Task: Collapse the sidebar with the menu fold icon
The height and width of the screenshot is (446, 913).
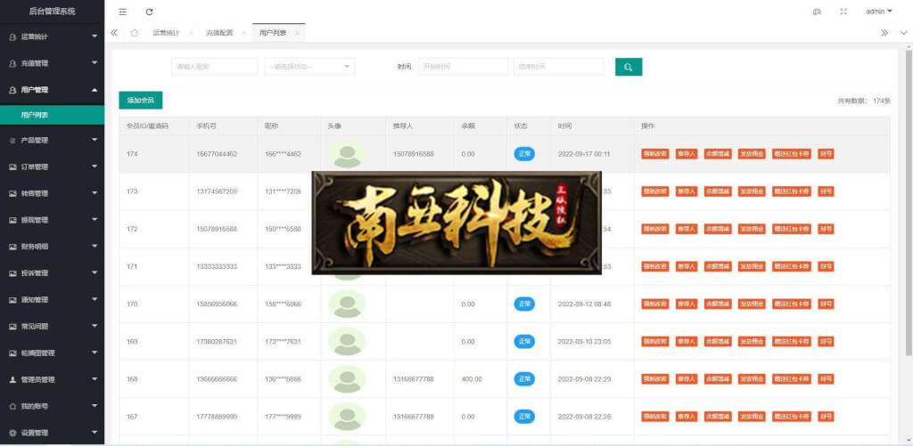Action: [122, 12]
